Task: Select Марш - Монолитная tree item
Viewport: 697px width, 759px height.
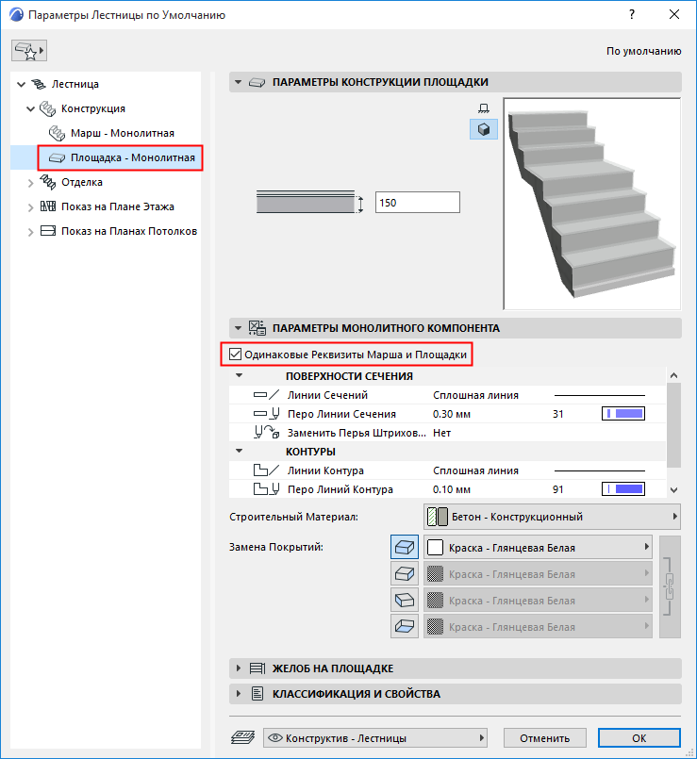Action: coord(122,133)
